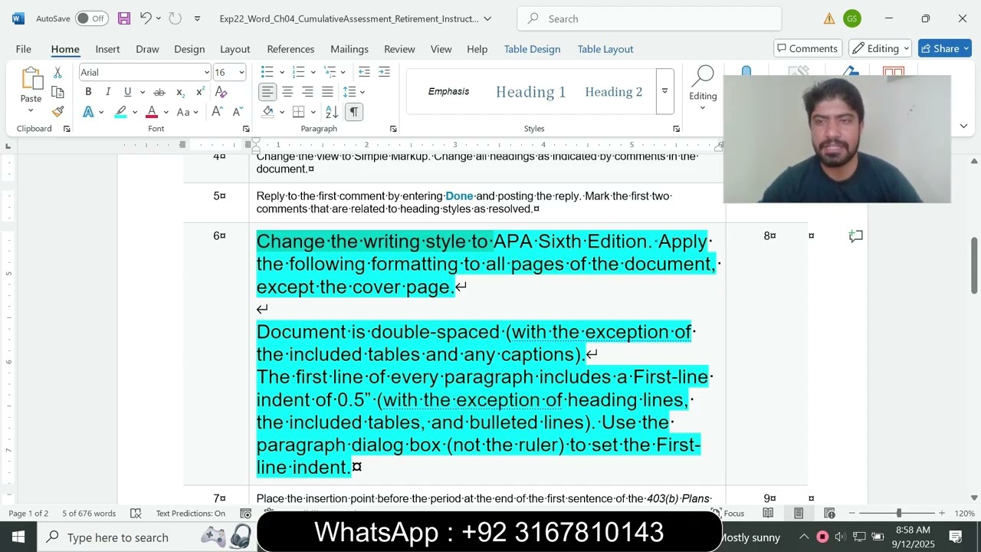Center-align the paragraph
The image size is (981, 552).
(x=287, y=92)
